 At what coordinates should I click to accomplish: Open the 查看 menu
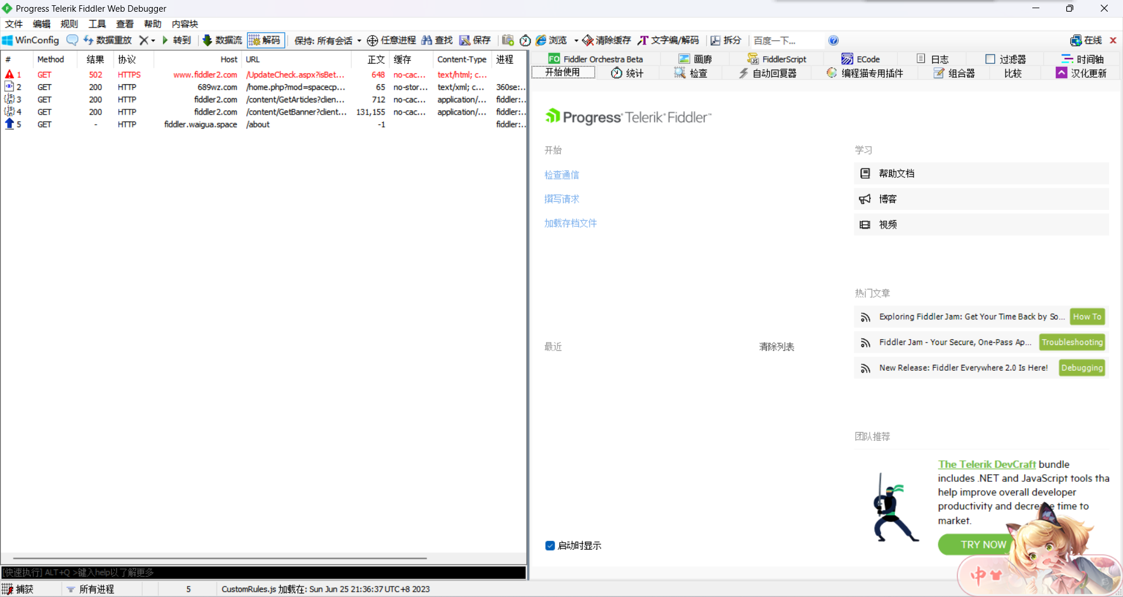point(125,24)
